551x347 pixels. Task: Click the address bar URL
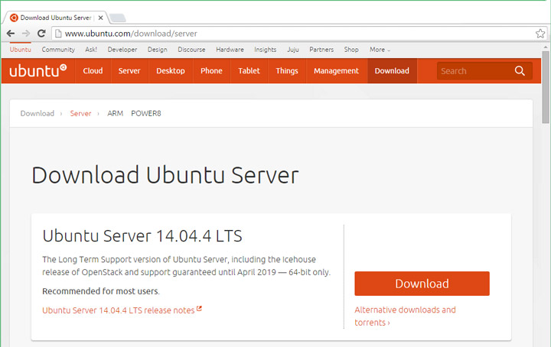tap(131, 34)
